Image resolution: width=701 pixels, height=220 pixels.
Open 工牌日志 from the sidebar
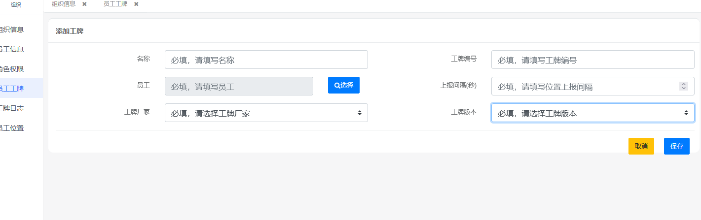pyautogui.click(x=12, y=108)
